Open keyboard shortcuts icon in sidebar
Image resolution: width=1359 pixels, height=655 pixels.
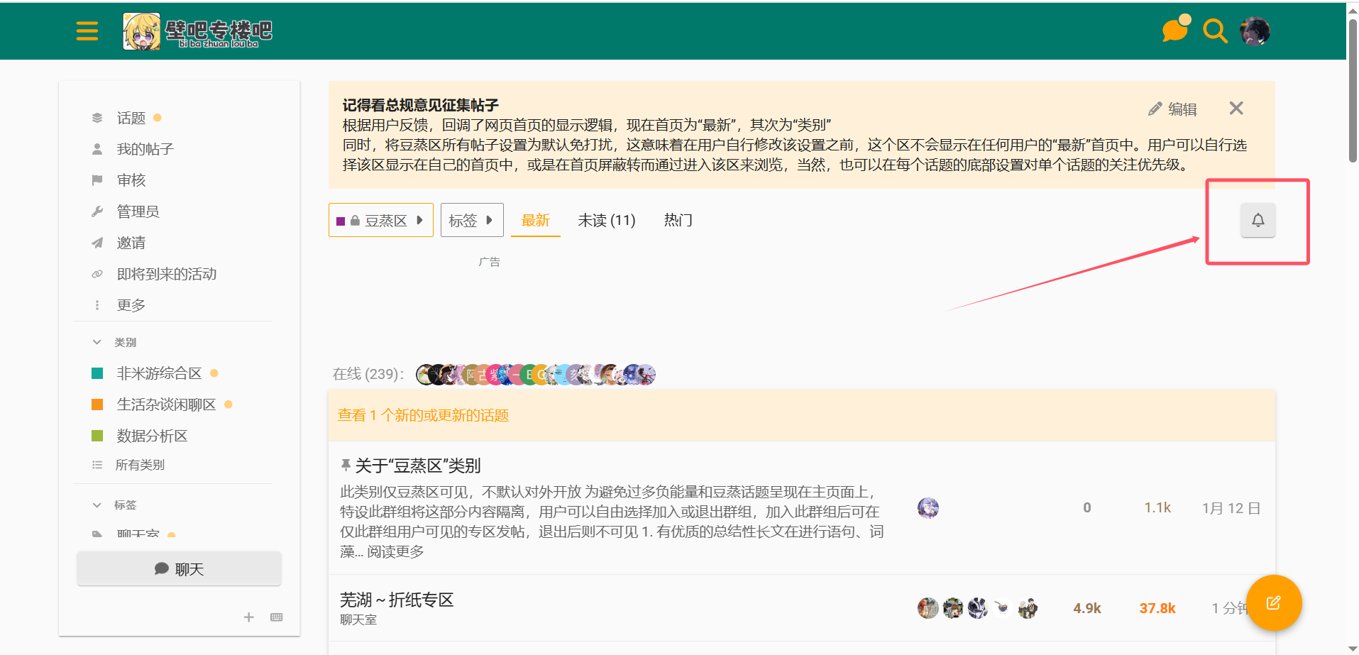277,617
